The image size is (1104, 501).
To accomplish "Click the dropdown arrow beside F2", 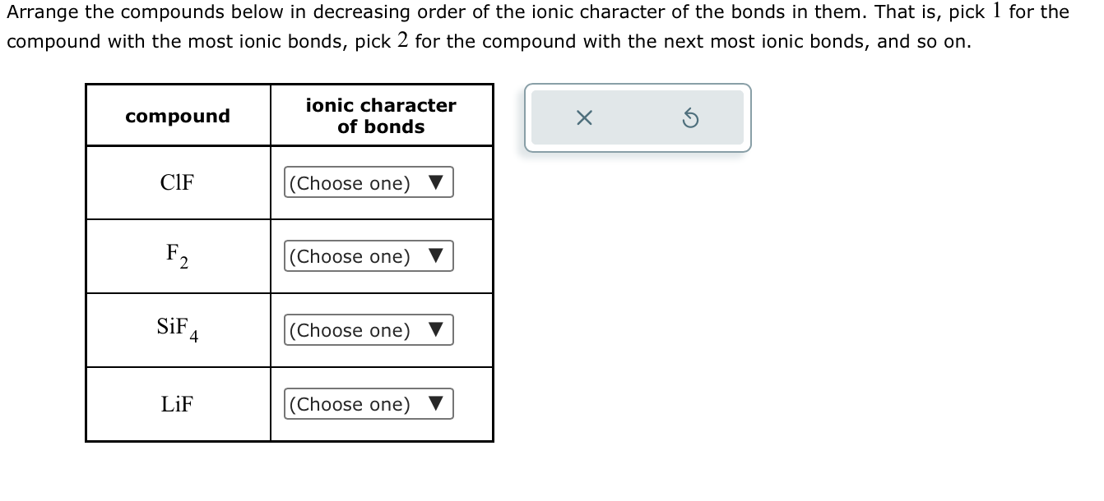I will coord(437,256).
